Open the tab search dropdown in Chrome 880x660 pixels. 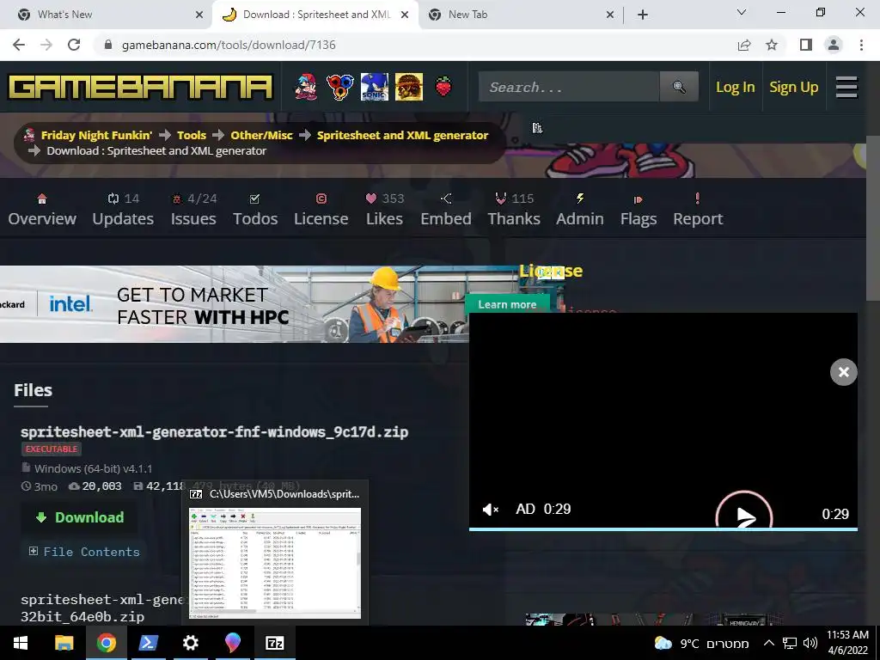point(742,12)
